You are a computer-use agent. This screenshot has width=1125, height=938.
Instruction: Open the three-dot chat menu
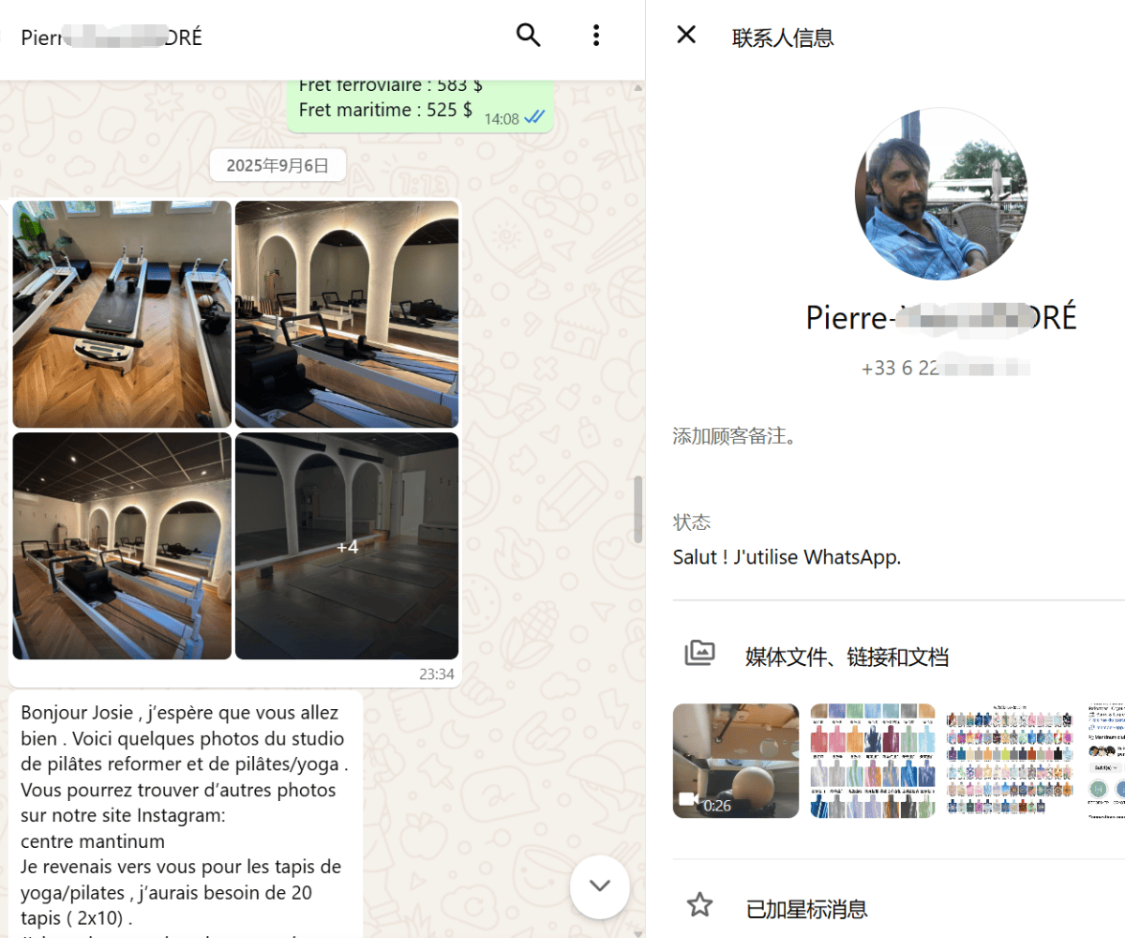[x=596, y=36]
